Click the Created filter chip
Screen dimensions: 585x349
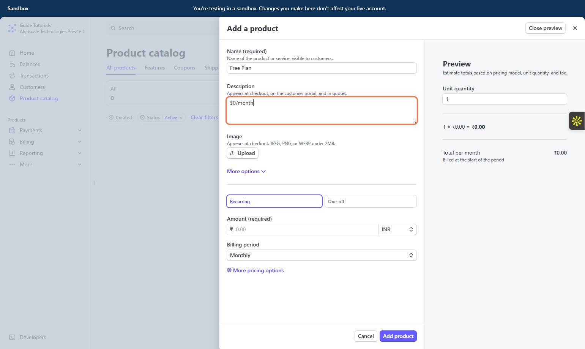click(121, 117)
